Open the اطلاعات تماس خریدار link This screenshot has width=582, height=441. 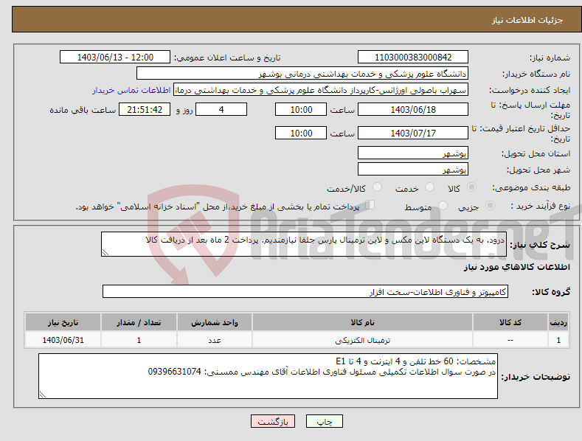(131, 90)
